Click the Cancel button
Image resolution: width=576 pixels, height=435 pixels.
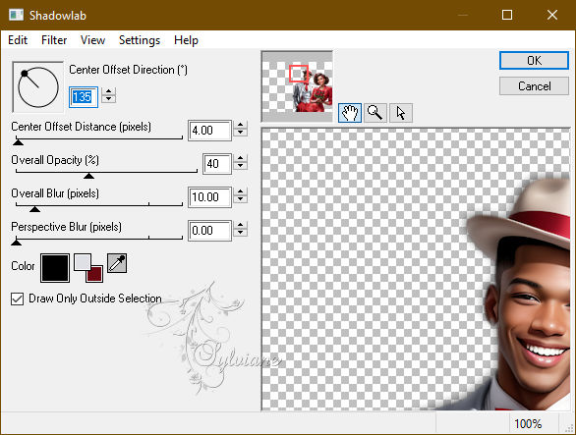coord(534,86)
